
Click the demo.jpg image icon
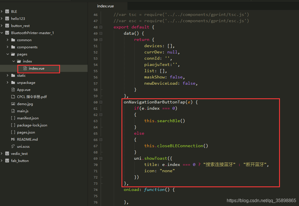(x=13, y=104)
